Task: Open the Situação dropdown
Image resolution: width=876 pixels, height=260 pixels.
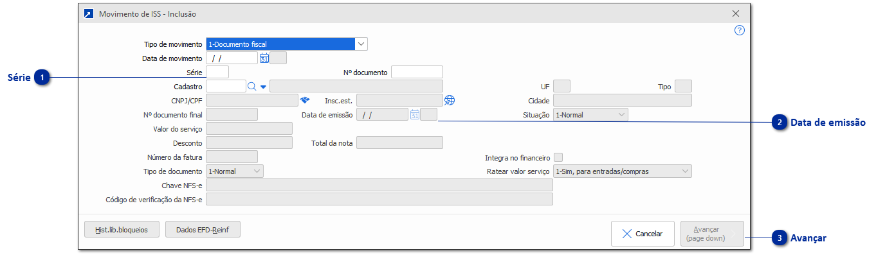Action: point(590,115)
